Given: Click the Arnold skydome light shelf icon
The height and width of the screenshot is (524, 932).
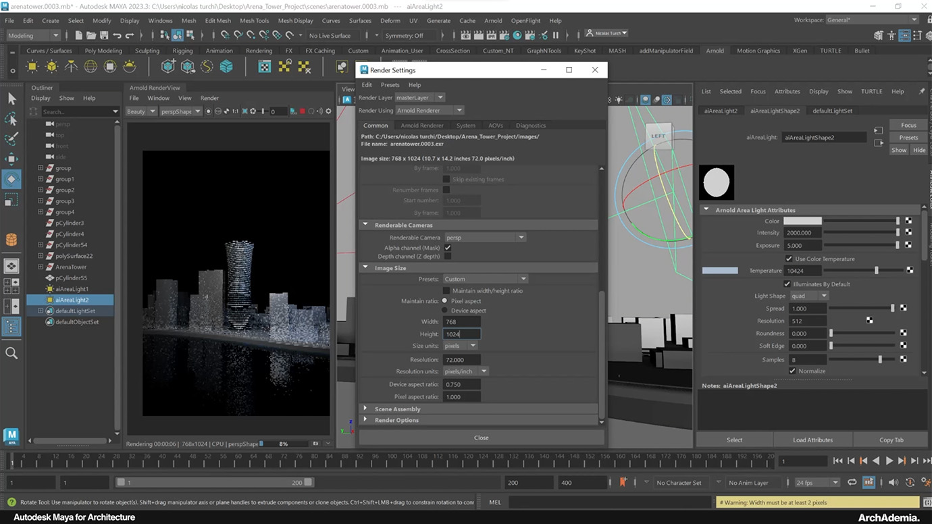Looking at the screenshot, I should (x=90, y=66).
